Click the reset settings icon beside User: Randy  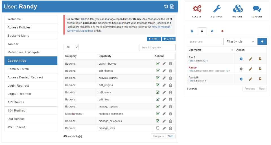pyautogui.click(x=166, y=6)
